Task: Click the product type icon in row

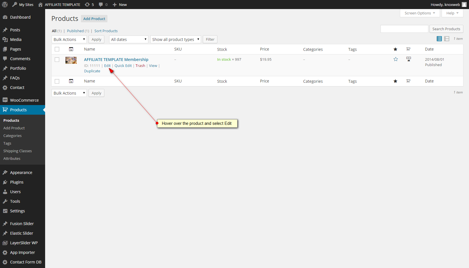Action: tap(409, 59)
